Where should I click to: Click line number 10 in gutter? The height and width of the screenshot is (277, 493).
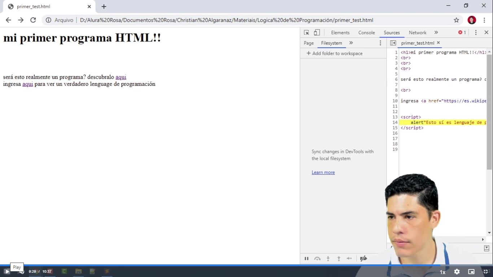[x=395, y=101]
